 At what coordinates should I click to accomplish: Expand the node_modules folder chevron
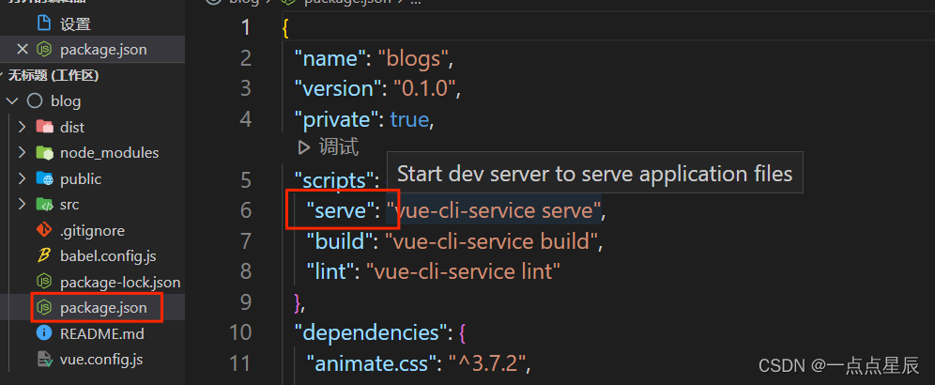click(x=23, y=153)
